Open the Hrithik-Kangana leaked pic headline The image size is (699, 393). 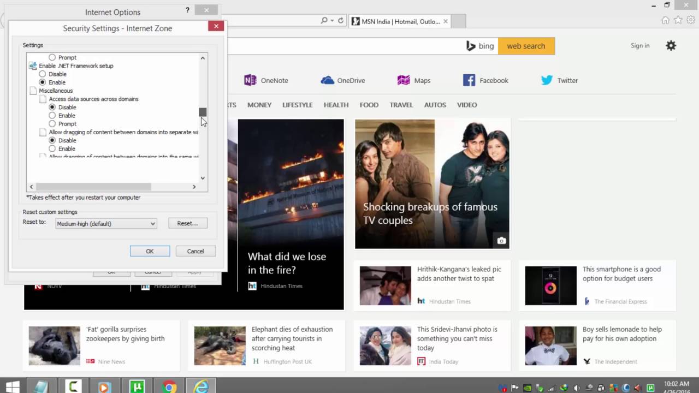click(x=459, y=273)
